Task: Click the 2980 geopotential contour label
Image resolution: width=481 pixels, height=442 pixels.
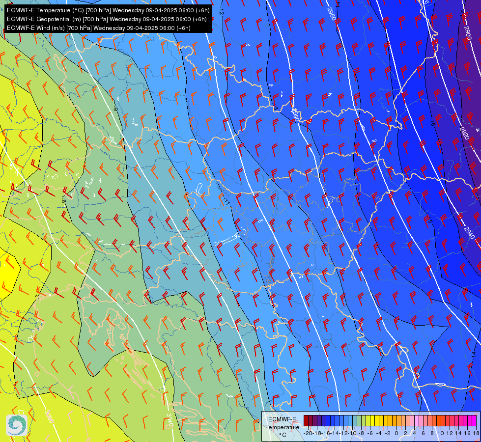Action: pos(295,115)
